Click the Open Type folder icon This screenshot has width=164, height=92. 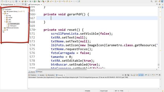(48, 1)
